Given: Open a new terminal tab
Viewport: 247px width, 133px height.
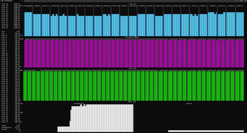Looking at the screenshot, I should (x=26, y=1).
